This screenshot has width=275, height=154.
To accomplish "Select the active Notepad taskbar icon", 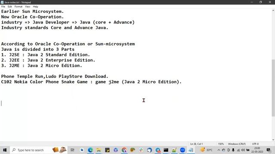I will [191, 150].
